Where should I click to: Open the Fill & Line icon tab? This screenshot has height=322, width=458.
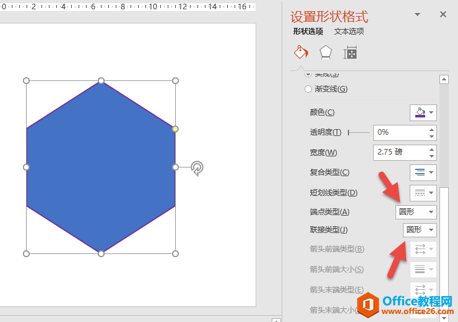[301, 53]
